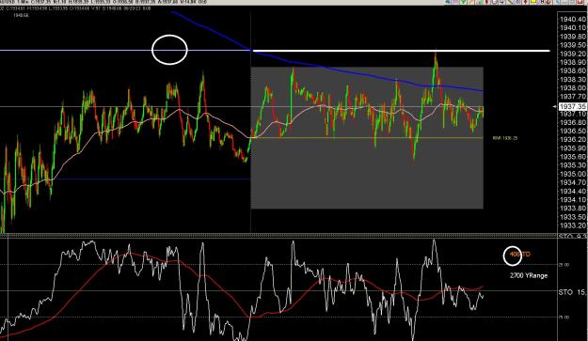
Task: Click the 1933.20 price axis label
Action: pyautogui.click(x=573, y=225)
